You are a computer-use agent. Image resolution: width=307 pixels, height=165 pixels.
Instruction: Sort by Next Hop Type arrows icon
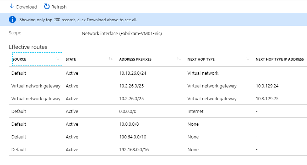click(247, 59)
